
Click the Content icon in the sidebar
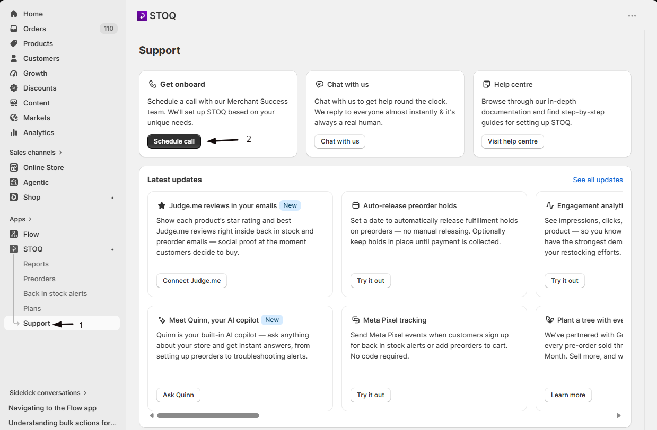click(x=14, y=103)
